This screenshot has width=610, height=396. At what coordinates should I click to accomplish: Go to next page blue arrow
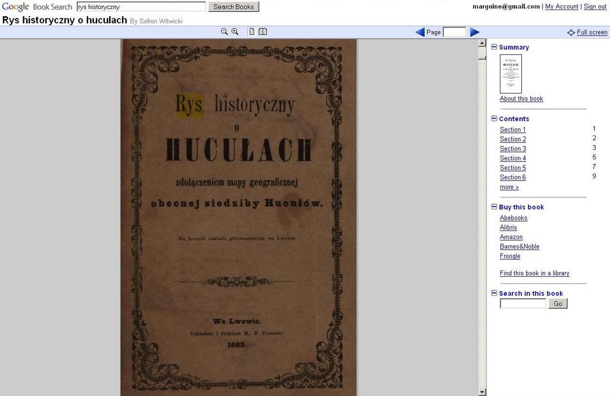point(475,32)
